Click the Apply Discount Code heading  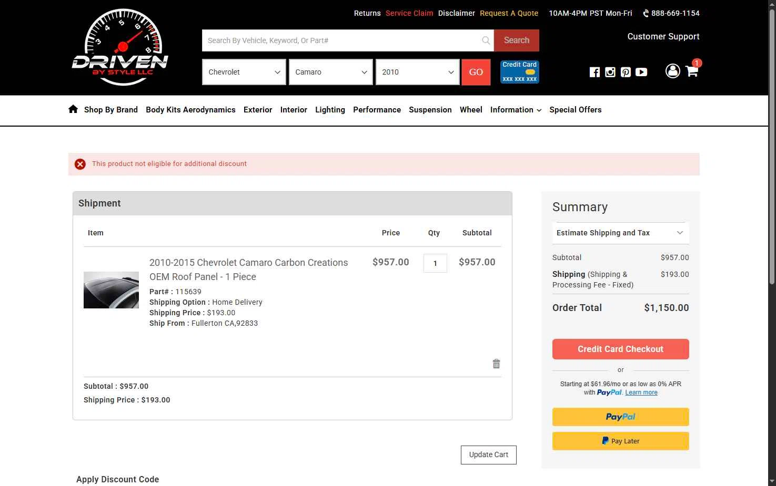point(118,479)
